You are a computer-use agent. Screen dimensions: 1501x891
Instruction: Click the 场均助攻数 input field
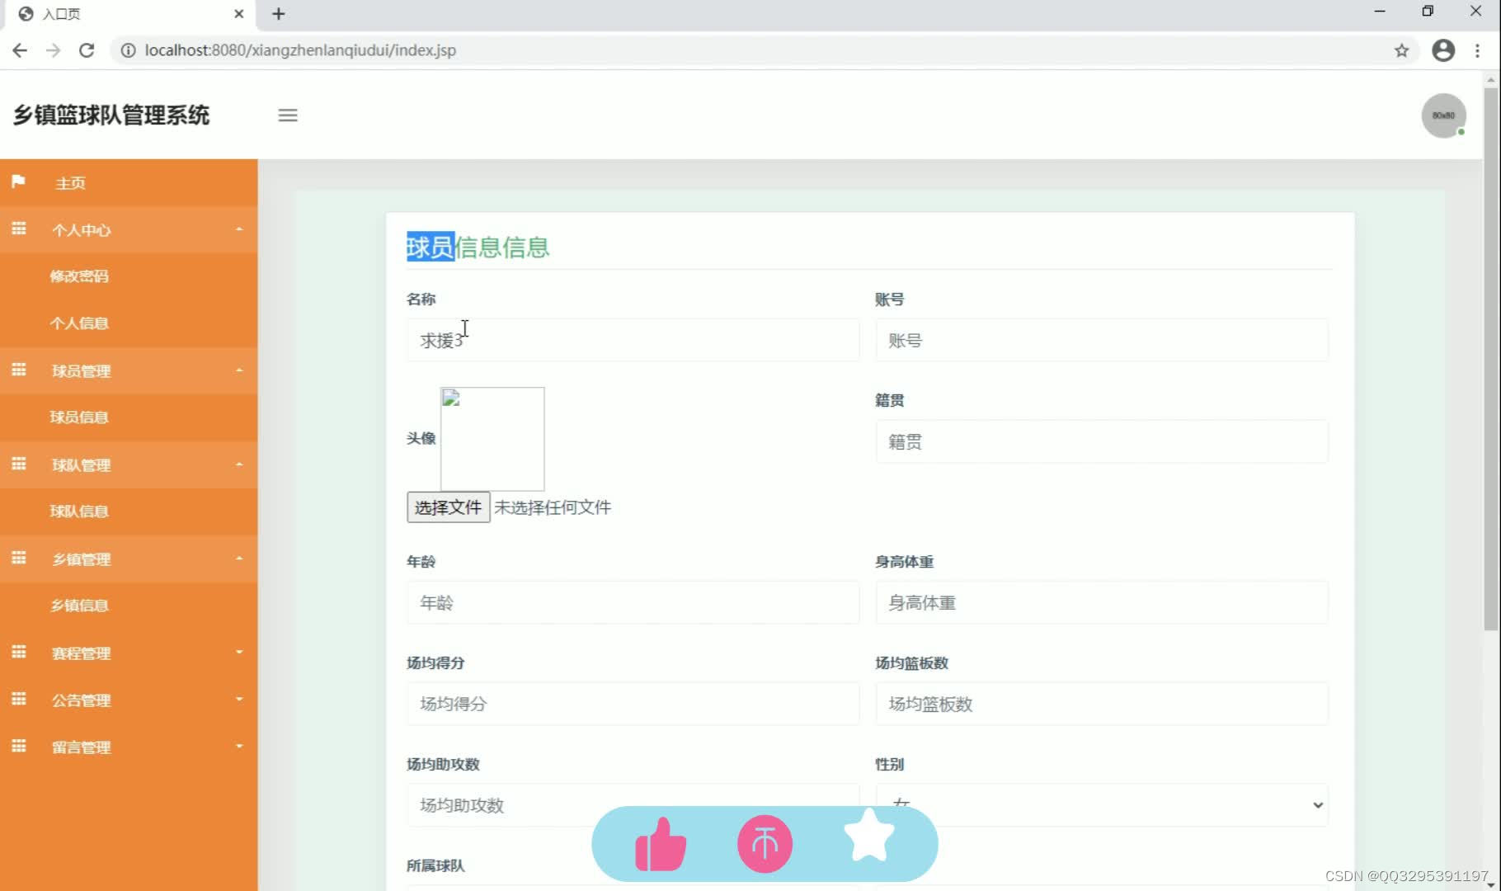633,804
